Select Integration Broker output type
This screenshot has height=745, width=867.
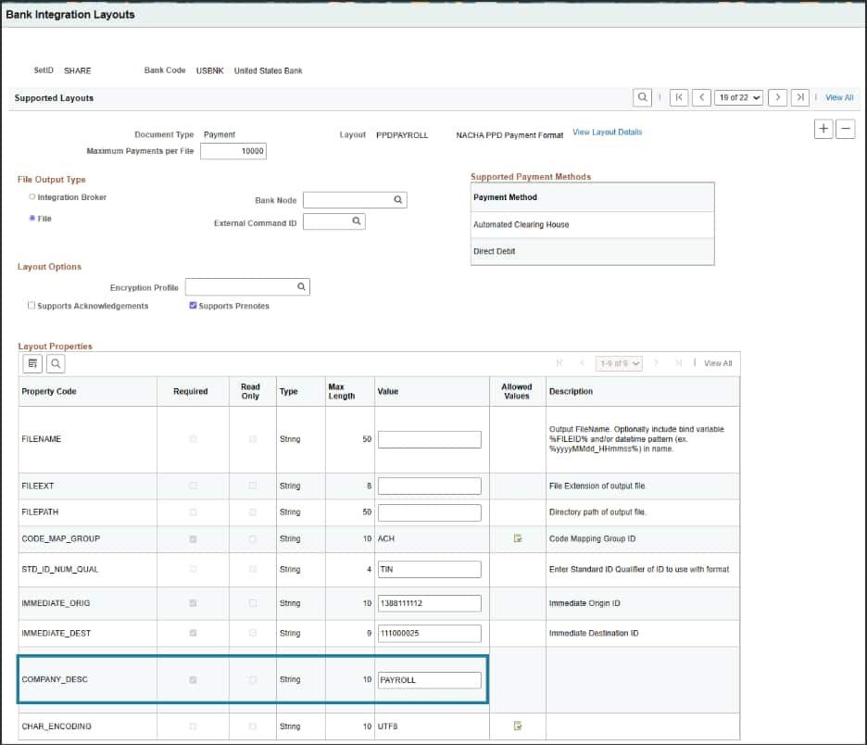(32, 197)
